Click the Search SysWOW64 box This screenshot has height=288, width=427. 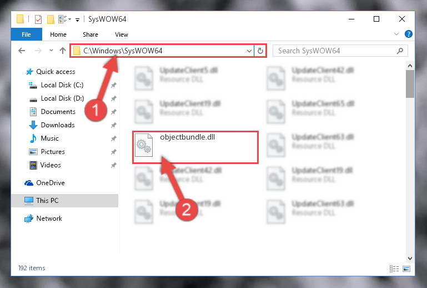click(x=340, y=51)
